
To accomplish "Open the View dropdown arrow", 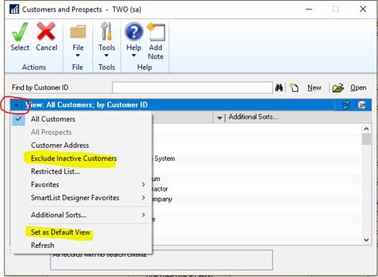I will point(17,105).
